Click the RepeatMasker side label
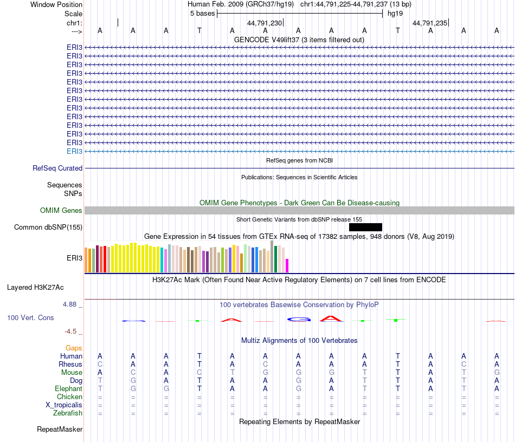The image size is (515, 442). [x=60, y=429]
